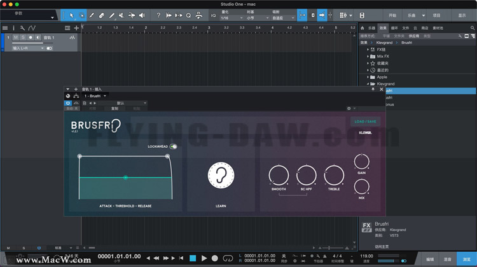
Task: Toggle Snap to grid button
Action: point(301,15)
